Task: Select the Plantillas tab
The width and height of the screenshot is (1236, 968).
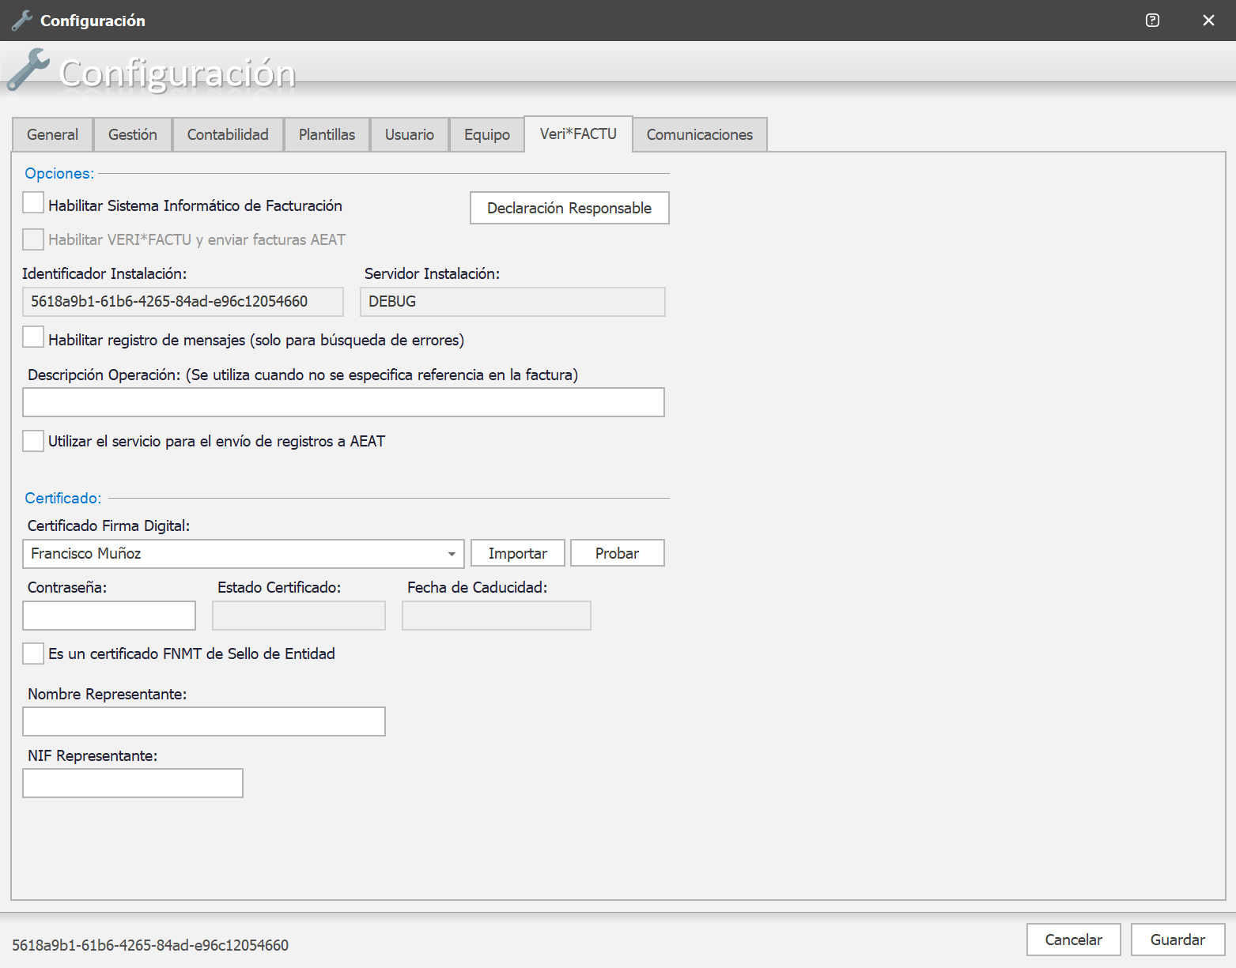Action: coord(327,134)
